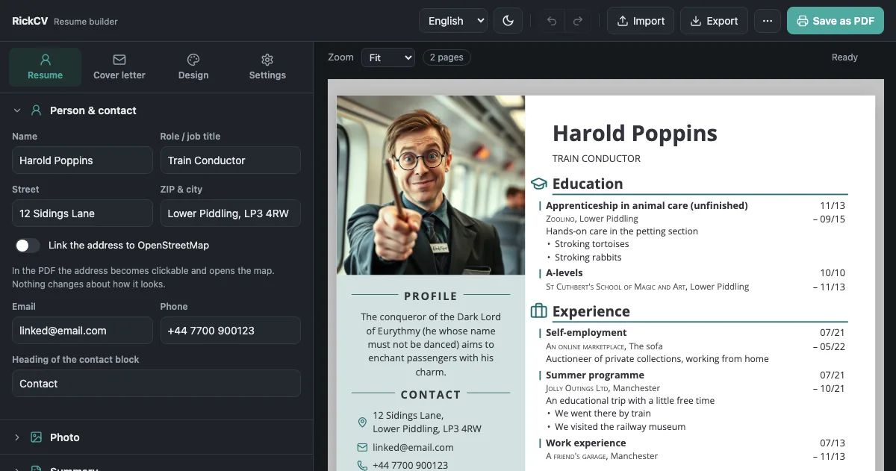Click Stroking rabbits bullet point
Image resolution: width=896 pixels, height=471 pixels.
pyautogui.click(x=588, y=258)
